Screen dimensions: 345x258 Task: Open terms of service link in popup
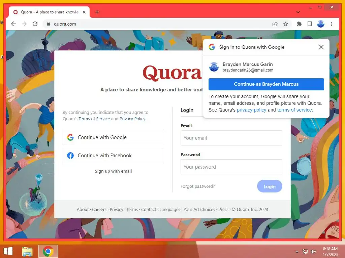pyautogui.click(x=294, y=110)
